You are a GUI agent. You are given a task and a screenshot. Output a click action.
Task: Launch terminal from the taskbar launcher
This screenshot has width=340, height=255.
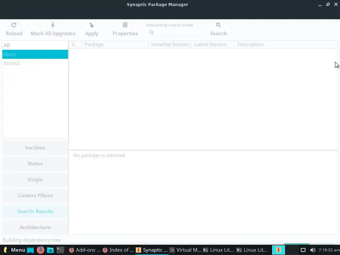point(60,250)
